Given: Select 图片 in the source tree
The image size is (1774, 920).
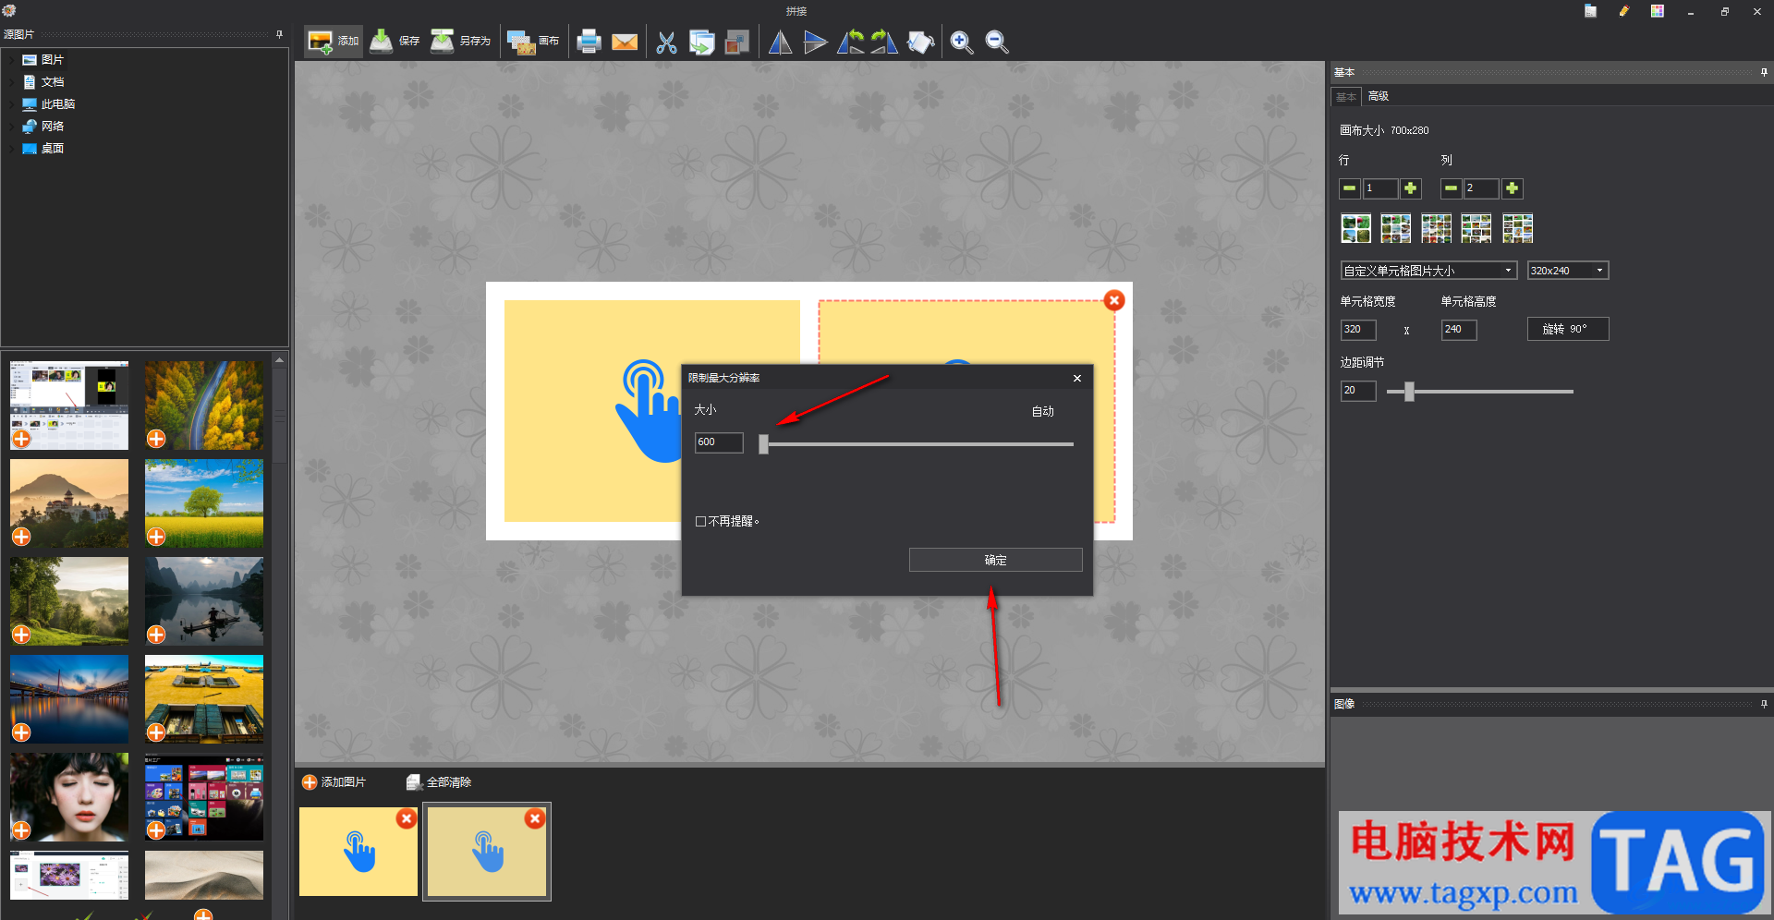Looking at the screenshot, I should click(x=43, y=60).
